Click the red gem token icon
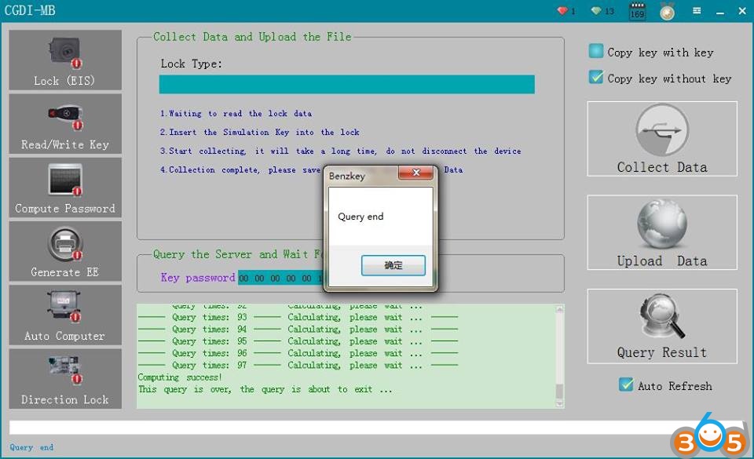This screenshot has height=459, width=754. point(562,11)
